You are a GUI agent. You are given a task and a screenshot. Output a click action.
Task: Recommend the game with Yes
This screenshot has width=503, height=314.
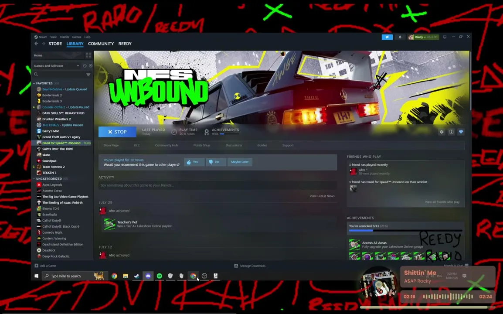[x=194, y=162]
